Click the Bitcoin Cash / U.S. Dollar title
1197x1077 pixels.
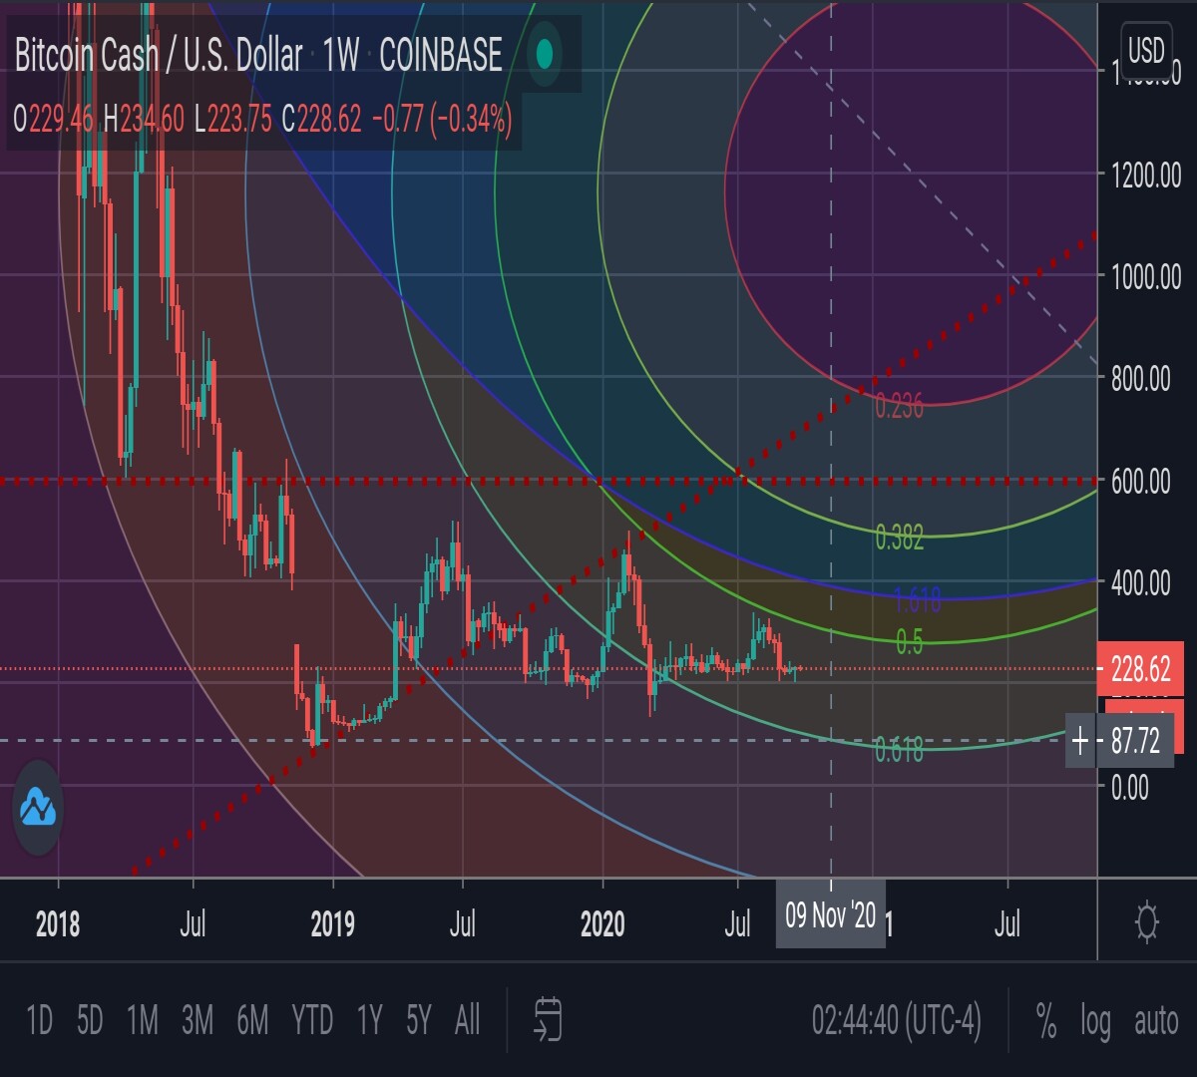[159, 55]
